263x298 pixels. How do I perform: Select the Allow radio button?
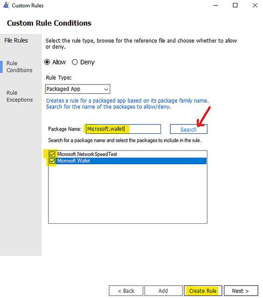pyautogui.click(x=47, y=62)
